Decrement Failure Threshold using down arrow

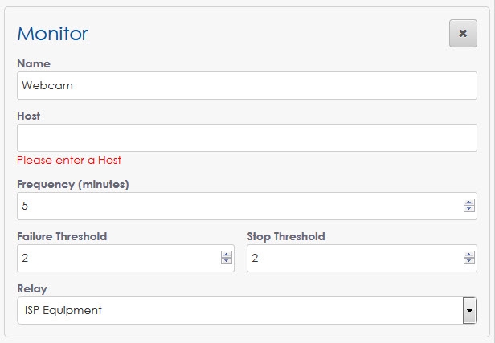pyautogui.click(x=226, y=262)
